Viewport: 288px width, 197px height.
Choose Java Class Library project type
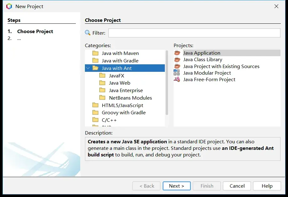pos(202,59)
